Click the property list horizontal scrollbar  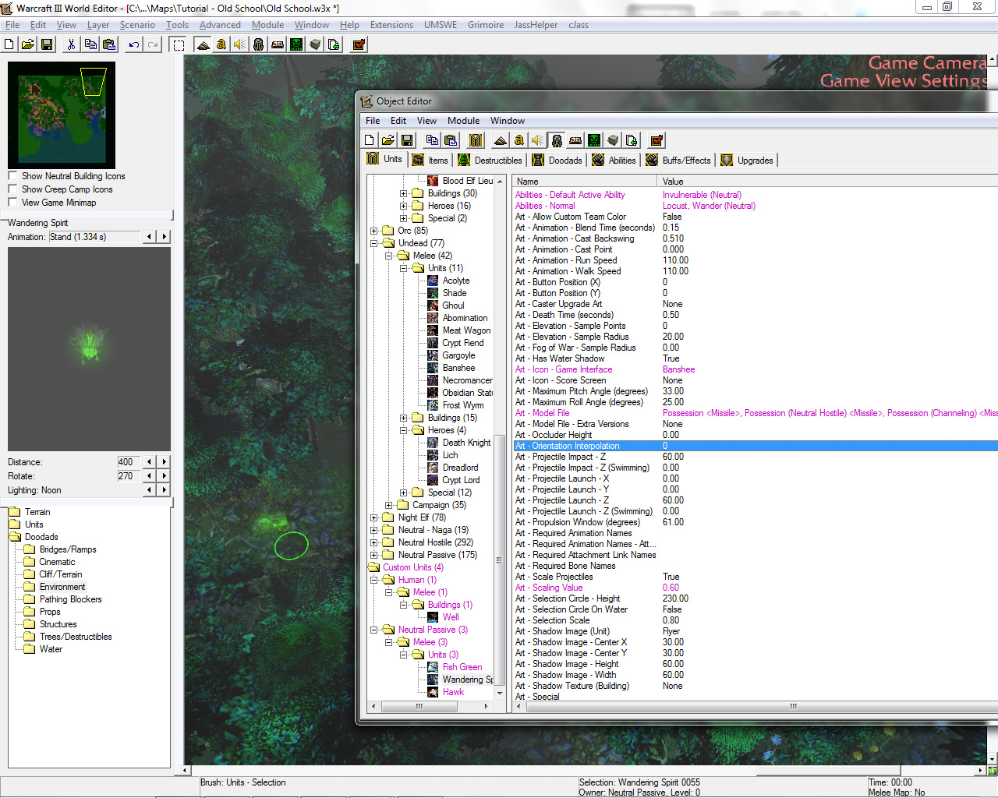(x=792, y=706)
